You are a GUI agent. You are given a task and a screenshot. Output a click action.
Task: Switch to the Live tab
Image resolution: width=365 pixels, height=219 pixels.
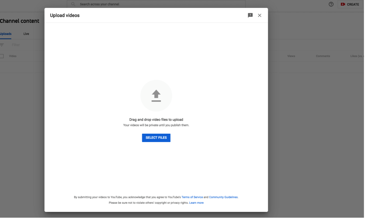tap(26, 34)
